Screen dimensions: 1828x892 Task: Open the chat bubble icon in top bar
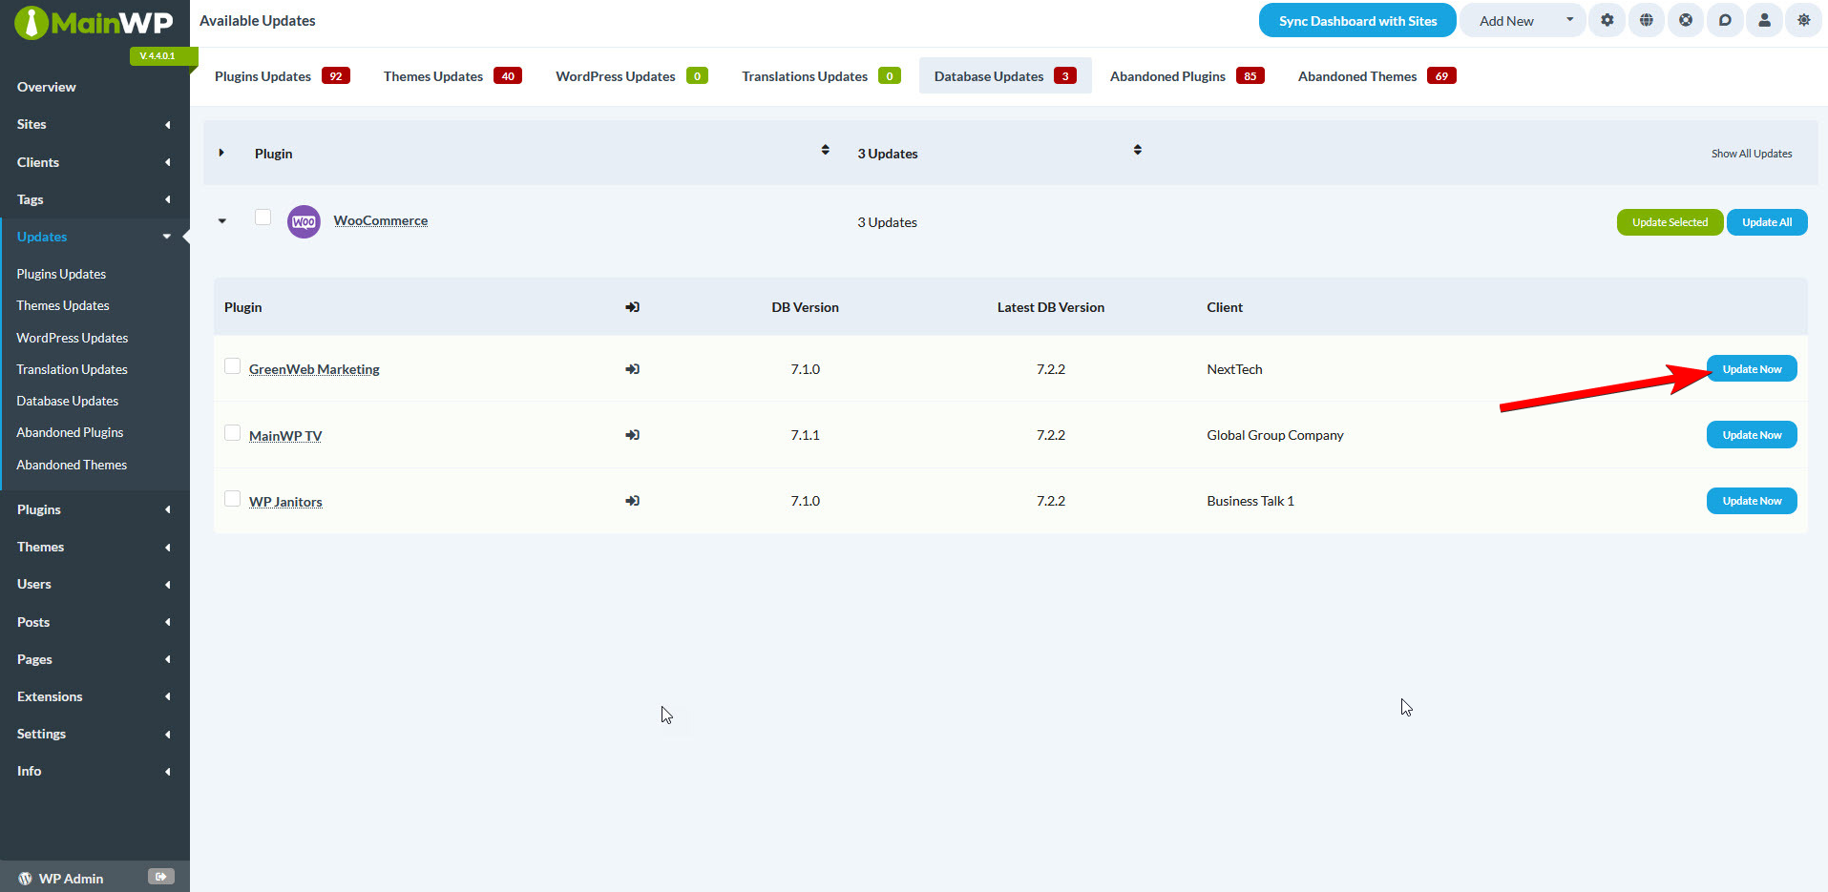(x=1725, y=20)
